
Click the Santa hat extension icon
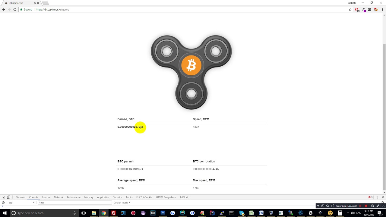point(376,10)
